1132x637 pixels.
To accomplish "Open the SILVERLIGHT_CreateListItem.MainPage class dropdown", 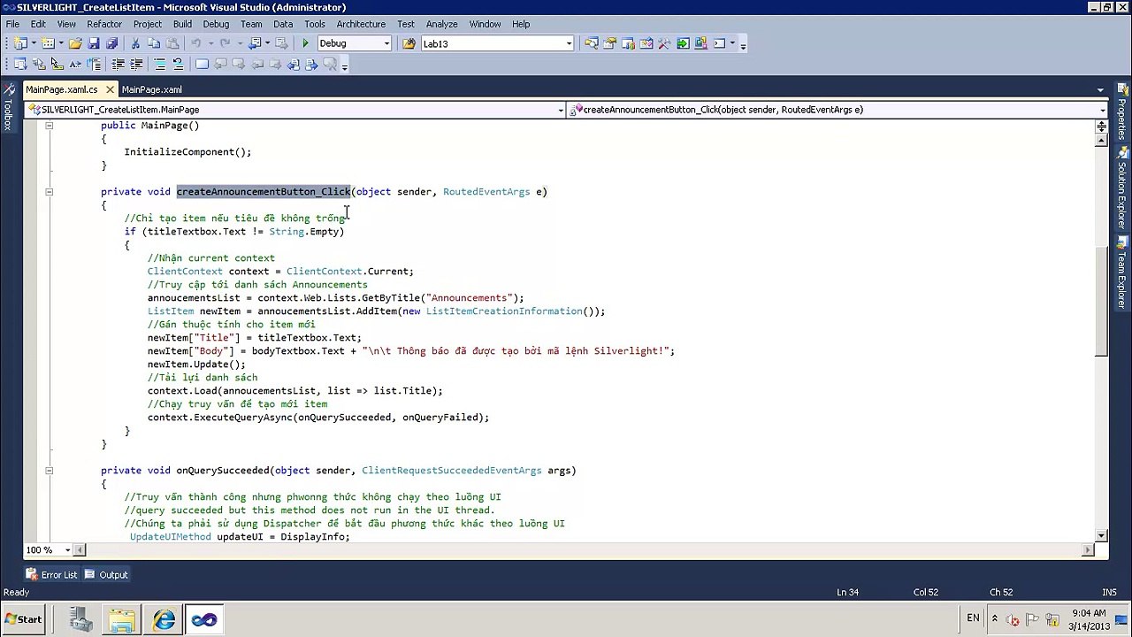I will pos(561,110).
